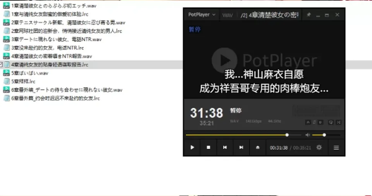Viewport: 372px width, 196px height.
Task: Select the 6章番外編 .wav file name
Action: 67,90
